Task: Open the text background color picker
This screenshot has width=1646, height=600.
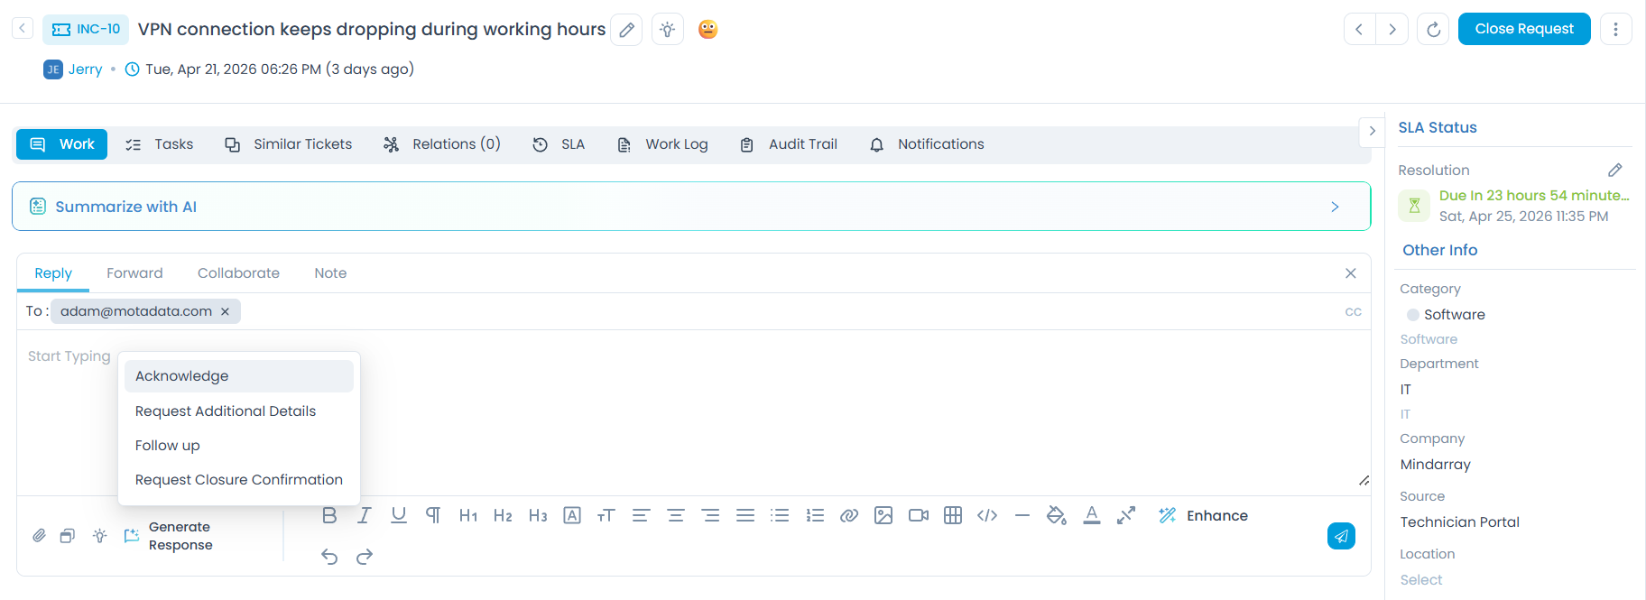Action: pyautogui.click(x=1056, y=515)
